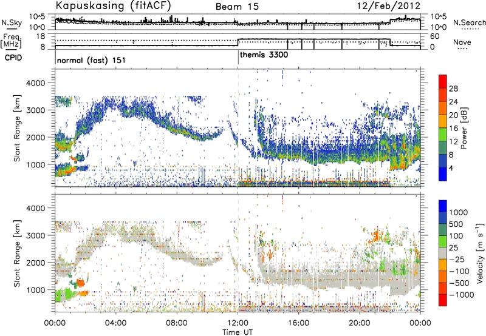Click the 'normal (fast) 151' CPID text
The height and width of the screenshot is (336, 486).
pyautogui.click(x=92, y=60)
